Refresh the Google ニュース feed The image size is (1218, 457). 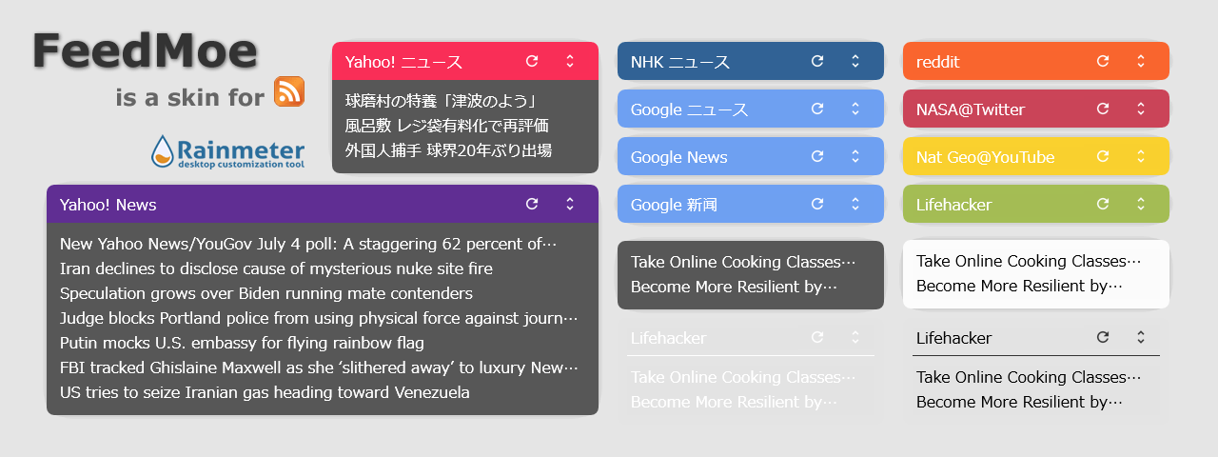click(x=817, y=109)
